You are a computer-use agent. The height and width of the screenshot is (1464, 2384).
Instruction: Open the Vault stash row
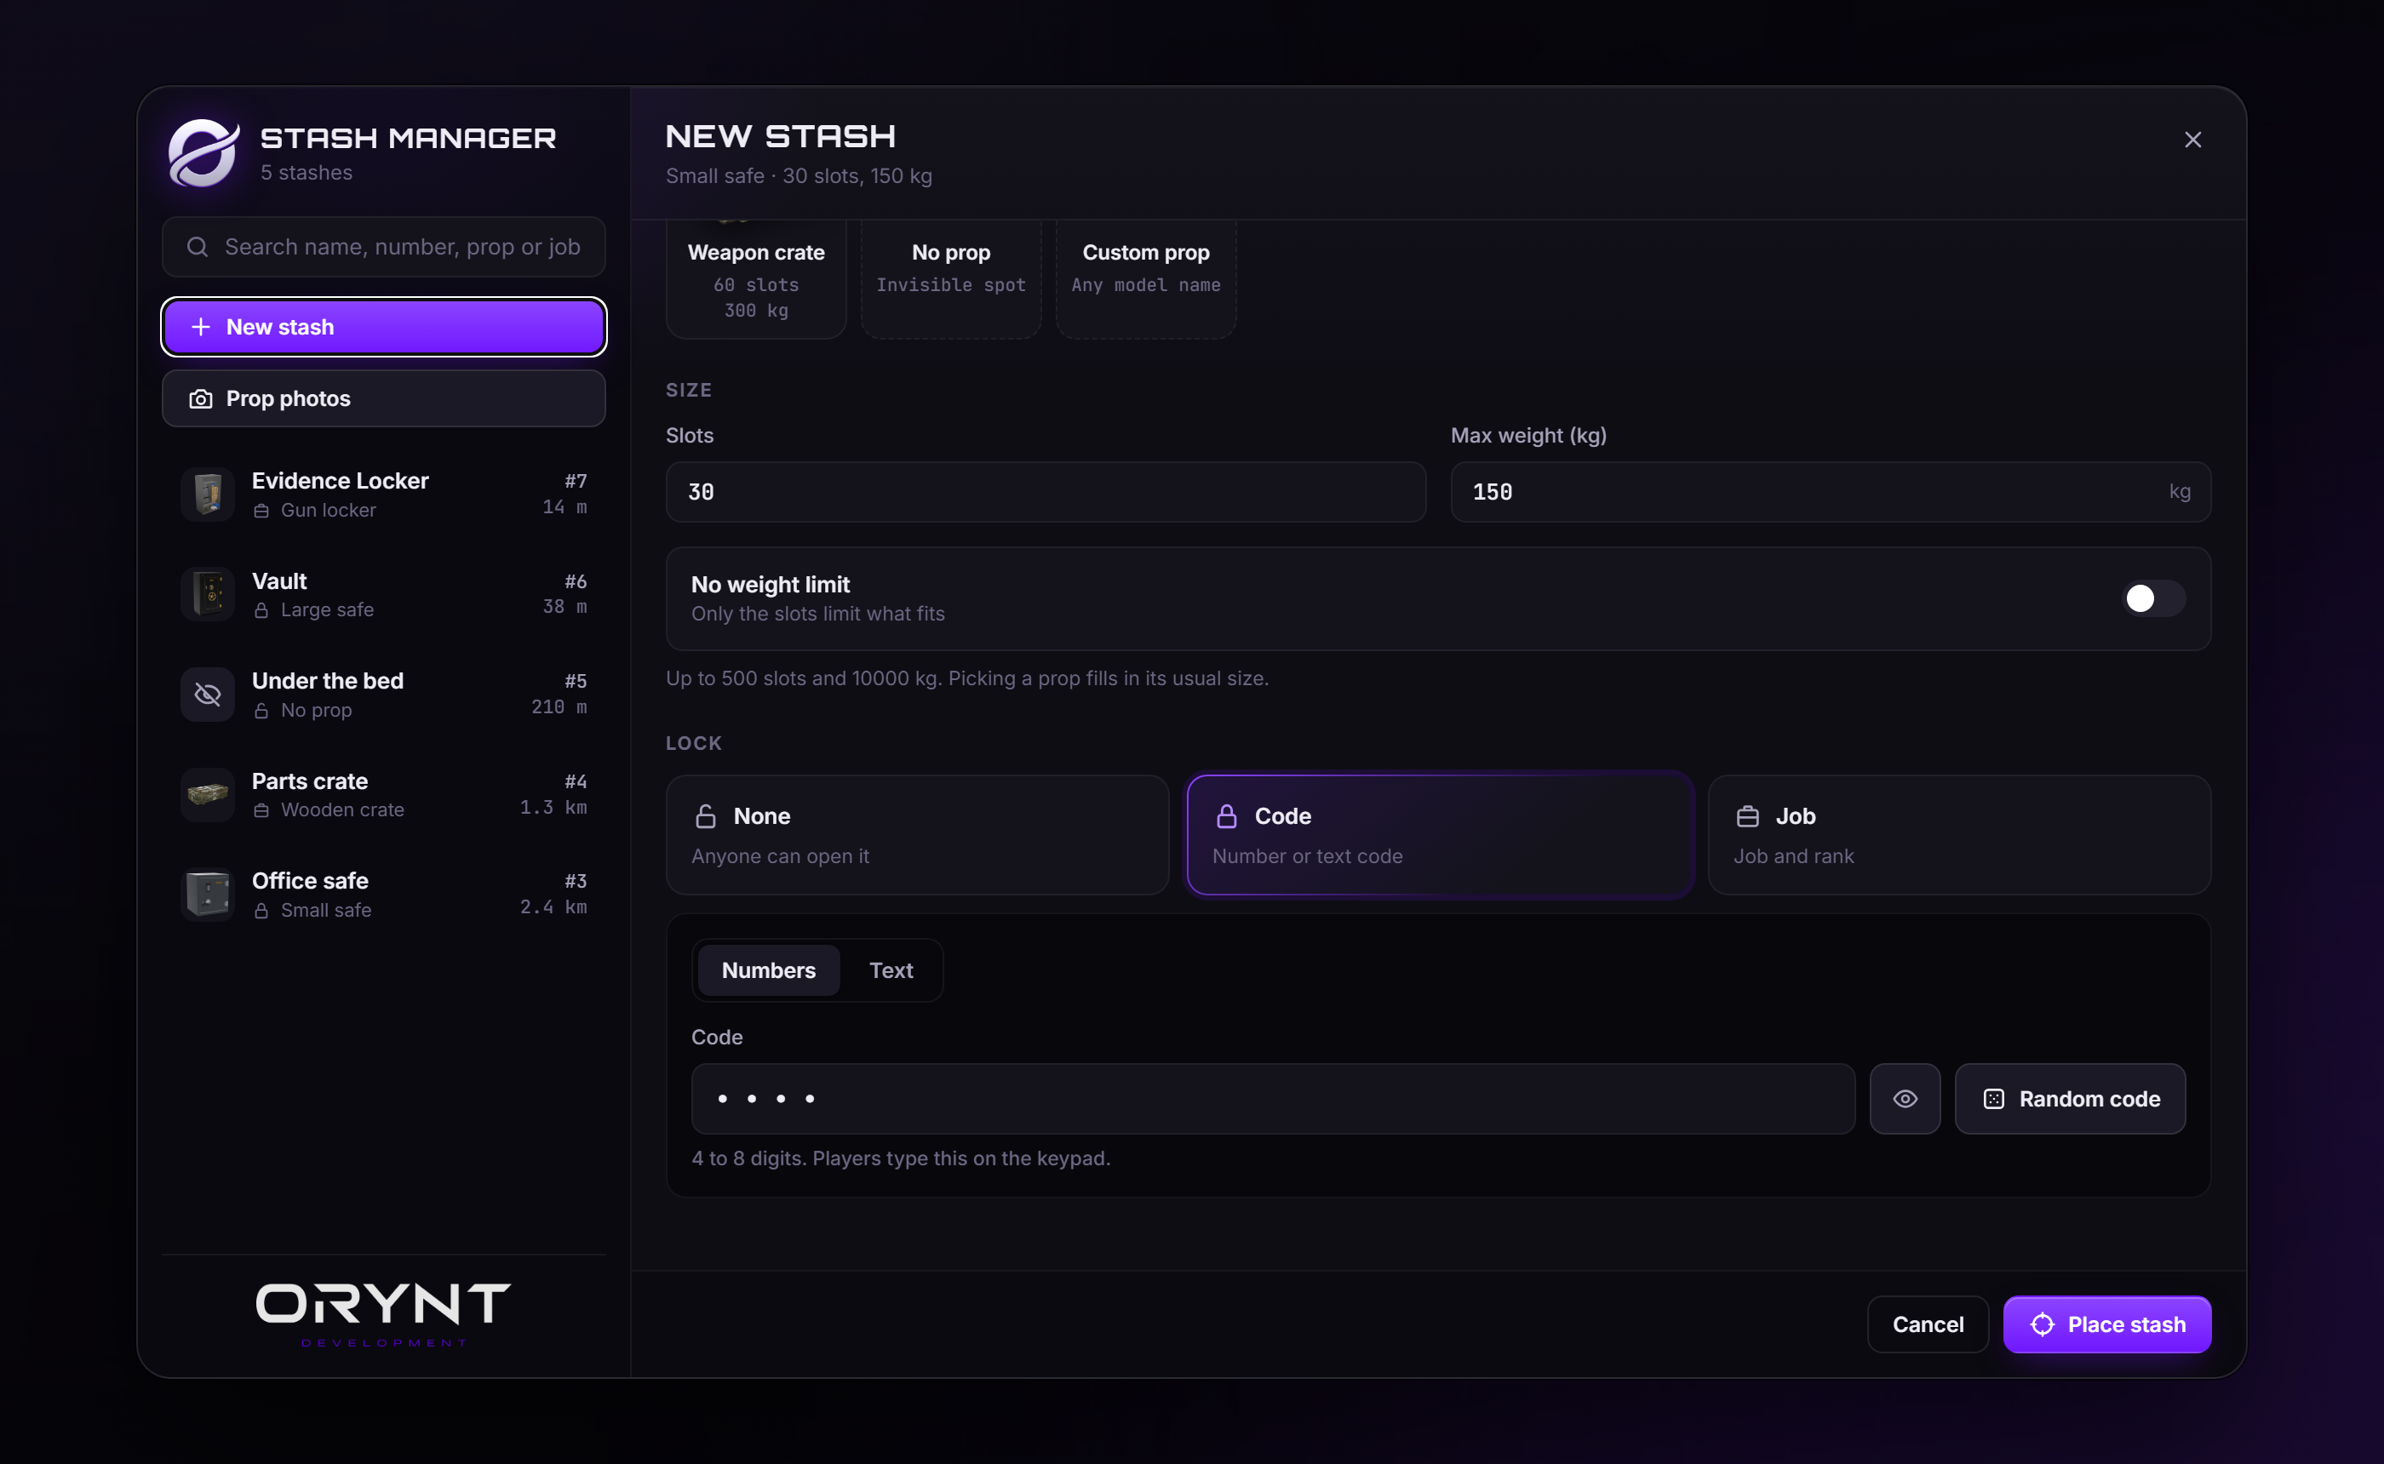coord(383,593)
